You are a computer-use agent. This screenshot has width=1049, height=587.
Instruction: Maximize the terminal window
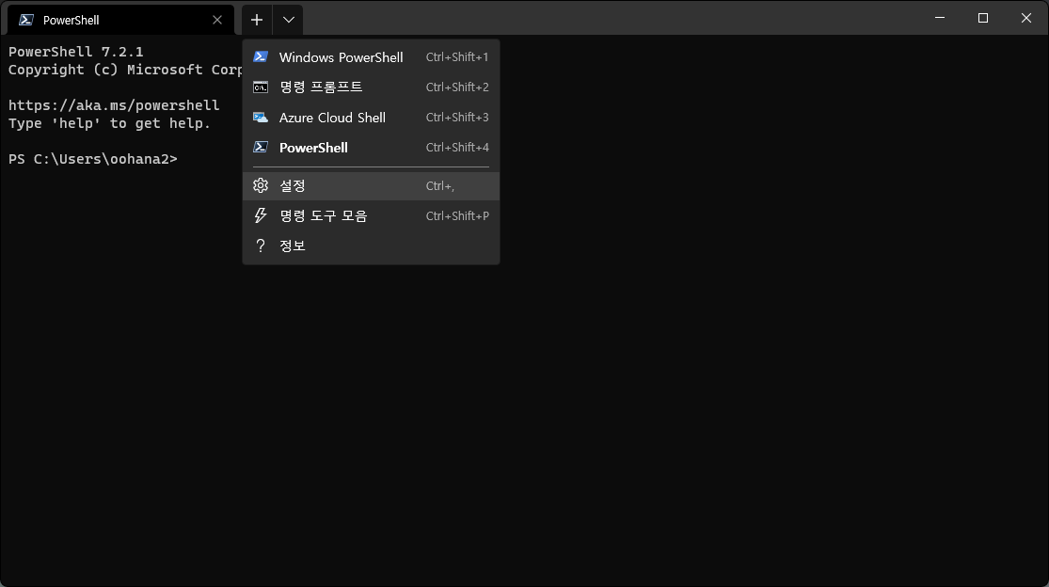point(983,18)
